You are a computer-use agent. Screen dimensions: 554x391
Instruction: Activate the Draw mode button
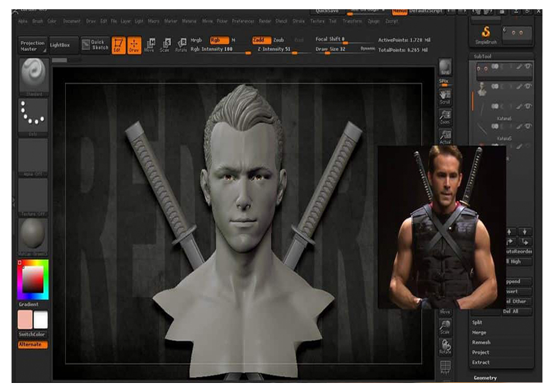134,45
